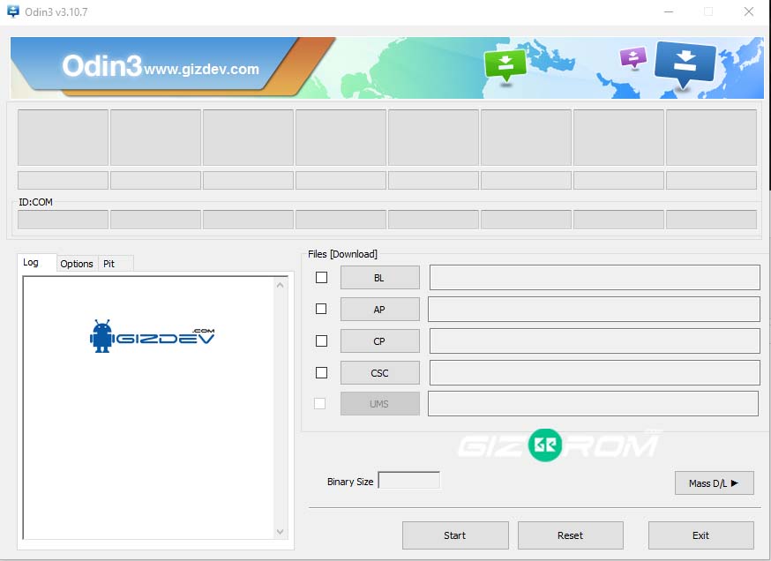The image size is (771, 561).
Task: Switch to the Log tab
Action: tap(37, 263)
